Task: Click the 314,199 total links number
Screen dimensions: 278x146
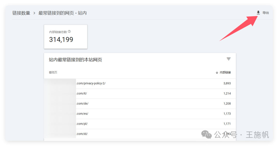Action: 61,40
